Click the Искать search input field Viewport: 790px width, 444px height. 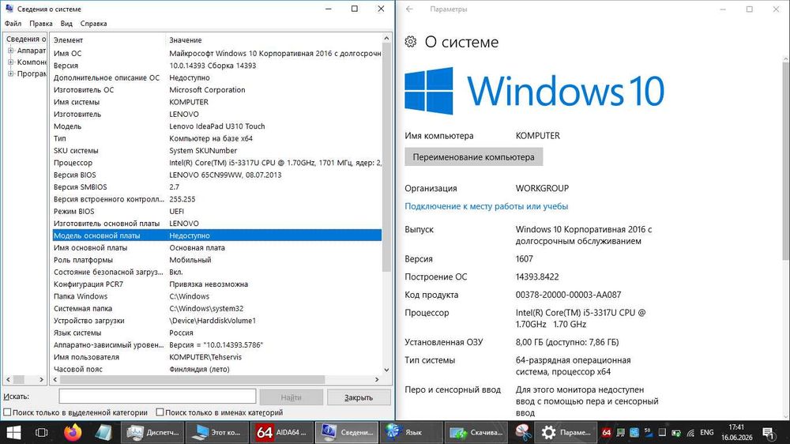[157, 397]
